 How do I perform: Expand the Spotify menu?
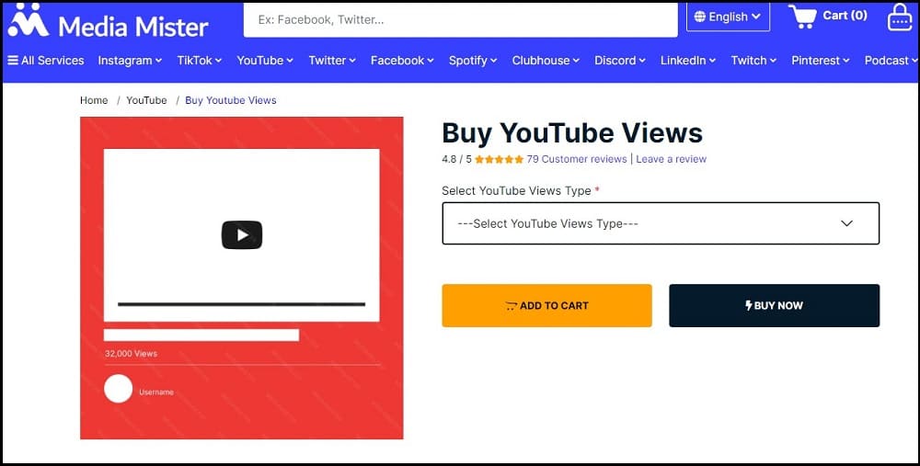coord(473,61)
